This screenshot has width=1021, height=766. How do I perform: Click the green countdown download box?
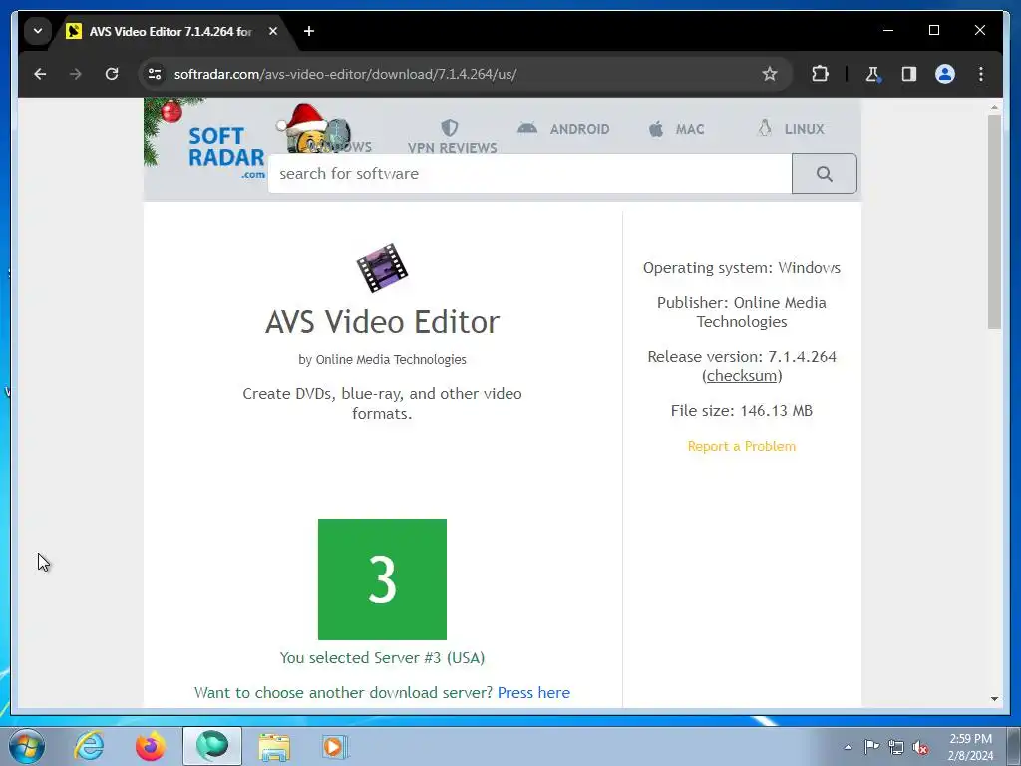click(x=382, y=579)
